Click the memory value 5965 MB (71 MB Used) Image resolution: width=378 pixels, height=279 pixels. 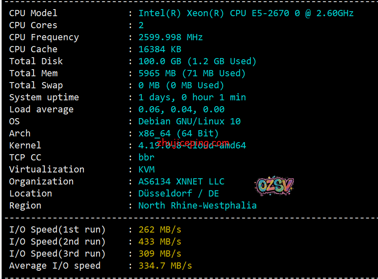click(x=192, y=73)
